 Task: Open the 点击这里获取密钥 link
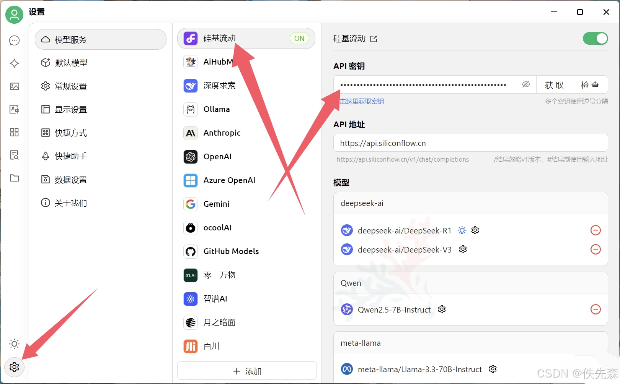click(x=359, y=101)
